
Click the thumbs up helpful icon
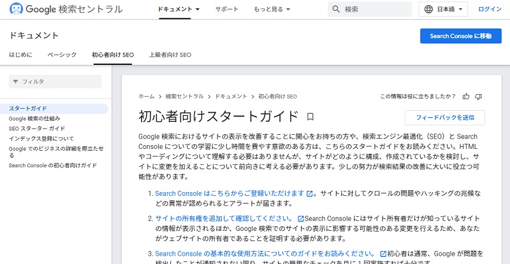coord(466,97)
